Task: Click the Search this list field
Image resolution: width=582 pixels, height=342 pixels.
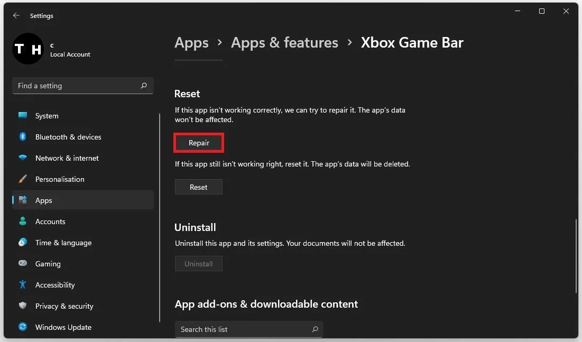Action: coord(248,329)
